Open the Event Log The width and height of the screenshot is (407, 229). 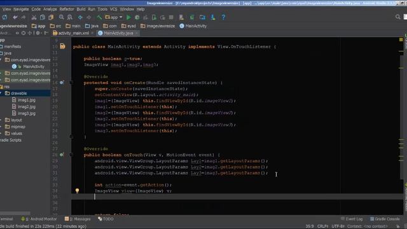[352, 219]
